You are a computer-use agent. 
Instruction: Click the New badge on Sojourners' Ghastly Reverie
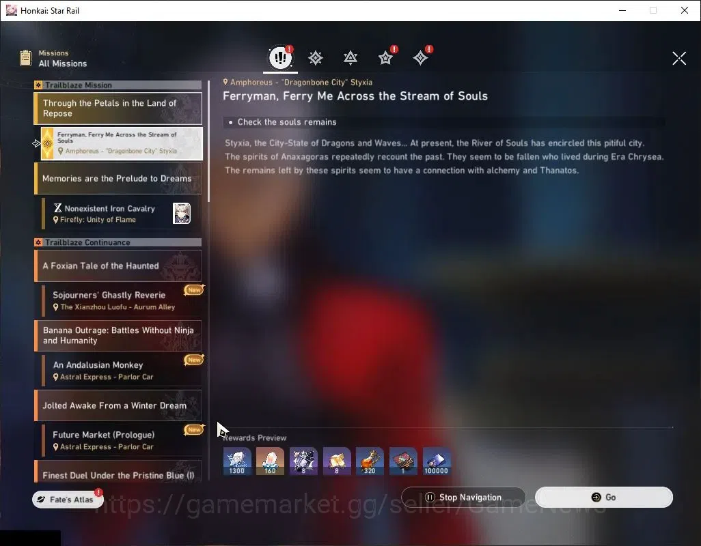tap(194, 290)
